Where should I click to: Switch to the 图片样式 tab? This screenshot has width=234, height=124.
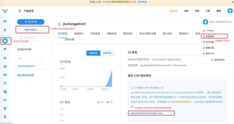[168, 33]
